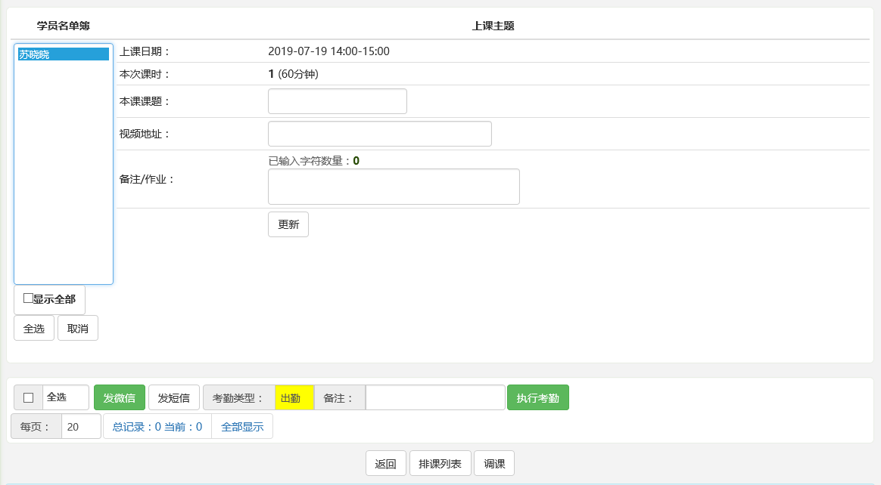Click the 每页 page size field showing 20
Viewport: 881px width, 485px height.
[x=81, y=426]
